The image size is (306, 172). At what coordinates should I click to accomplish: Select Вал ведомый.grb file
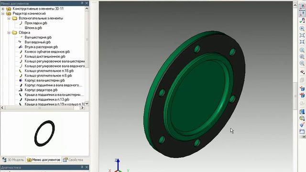[x=38, y=42]
